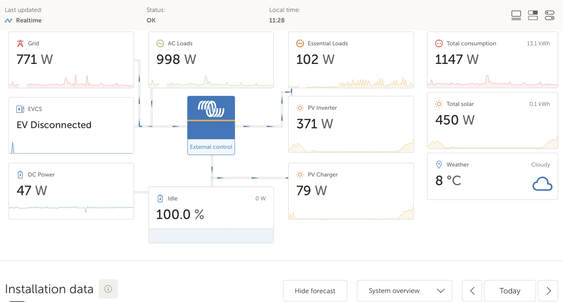This screenshot has height=302, width=563.
Task: Click the Hide forecast button
Action: pos(315,291)
